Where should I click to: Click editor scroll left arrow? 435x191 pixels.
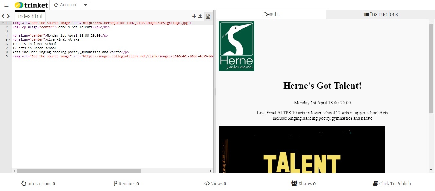pos(14,171)
